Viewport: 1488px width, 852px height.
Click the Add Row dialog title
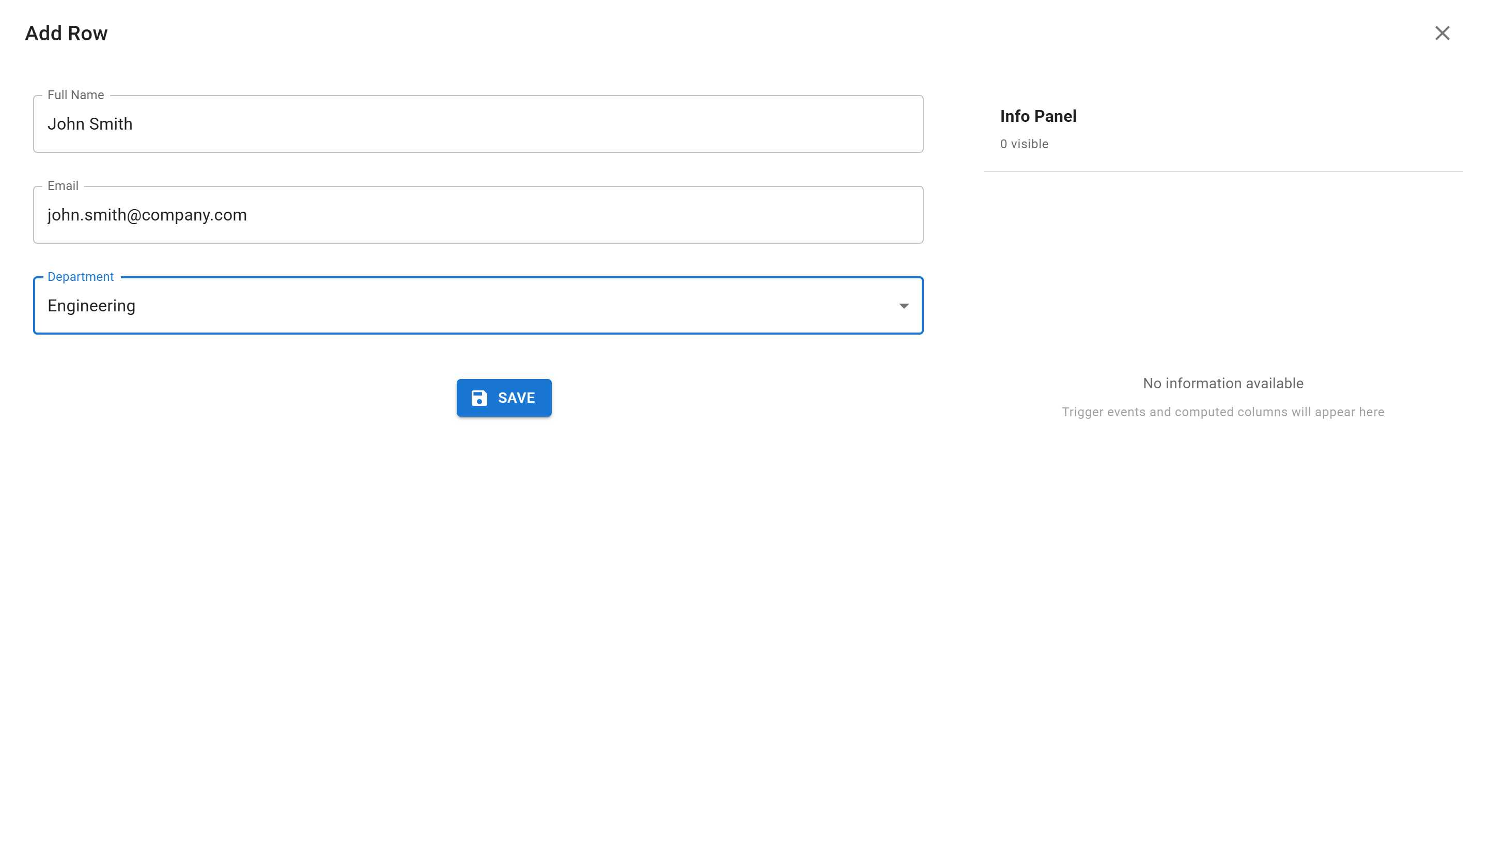pyautogui.click(x=66, y=34)
